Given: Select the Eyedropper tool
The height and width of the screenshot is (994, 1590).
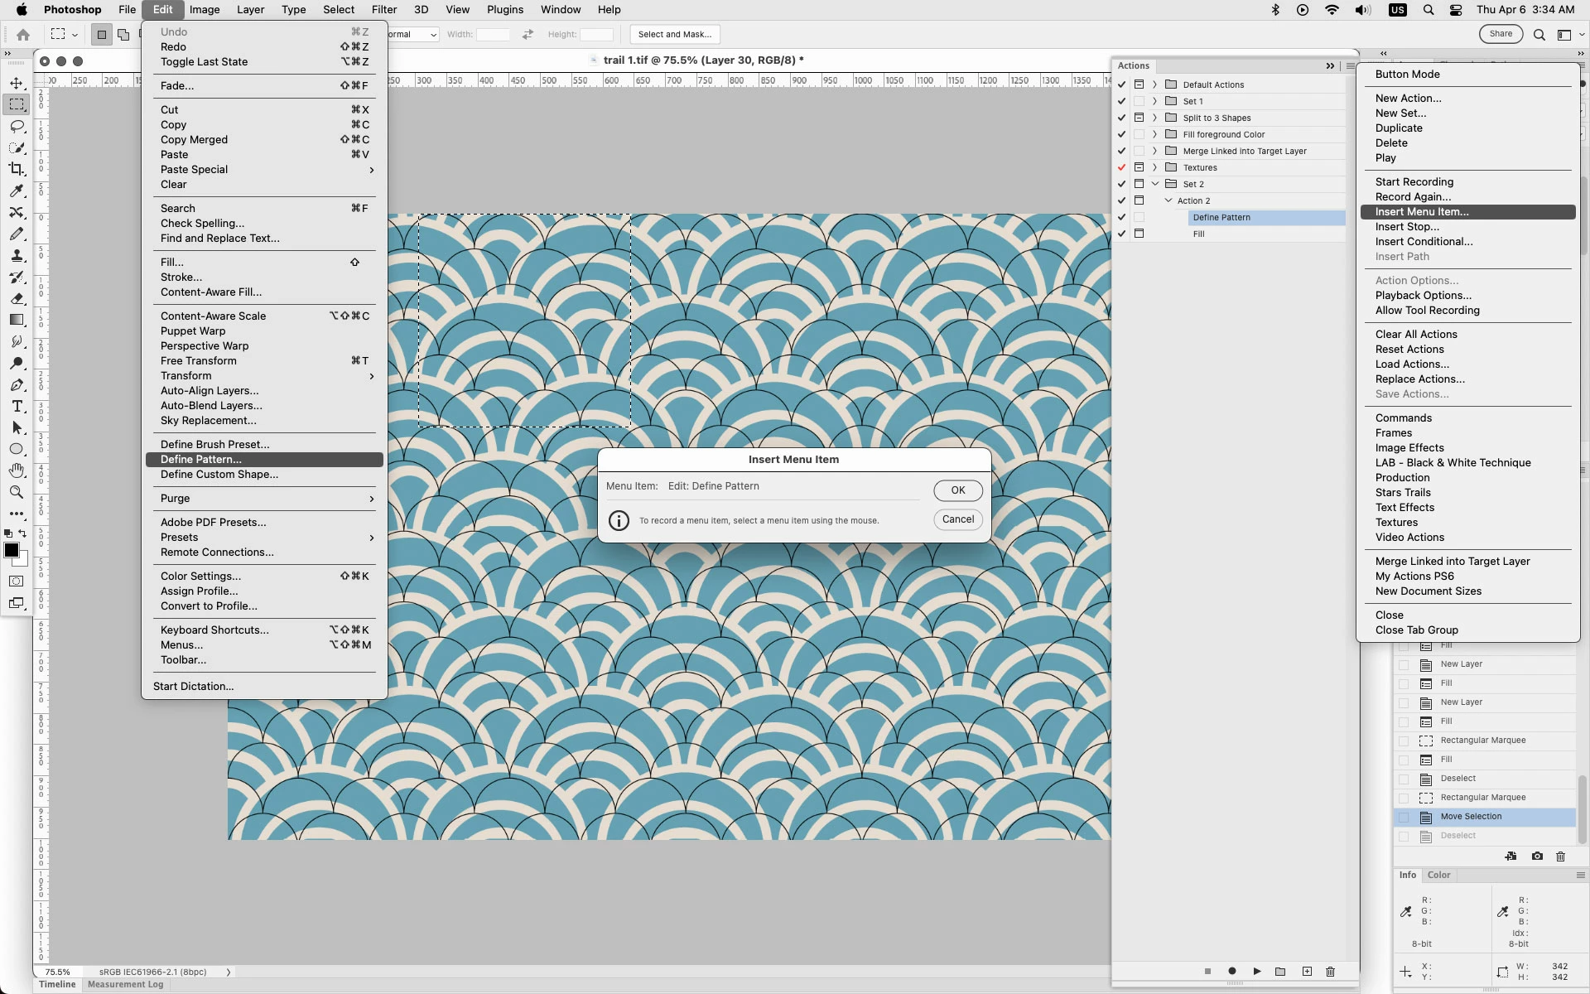Looking at the screenshot, I should coord(17,191).
